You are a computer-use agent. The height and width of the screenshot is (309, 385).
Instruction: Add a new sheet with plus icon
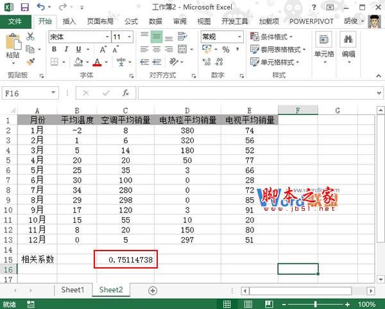coord(153,290)
